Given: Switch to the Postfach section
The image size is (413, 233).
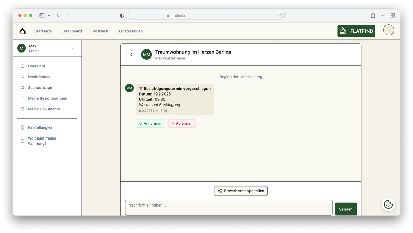Looking at the screenshot, I should pos(100,31).
